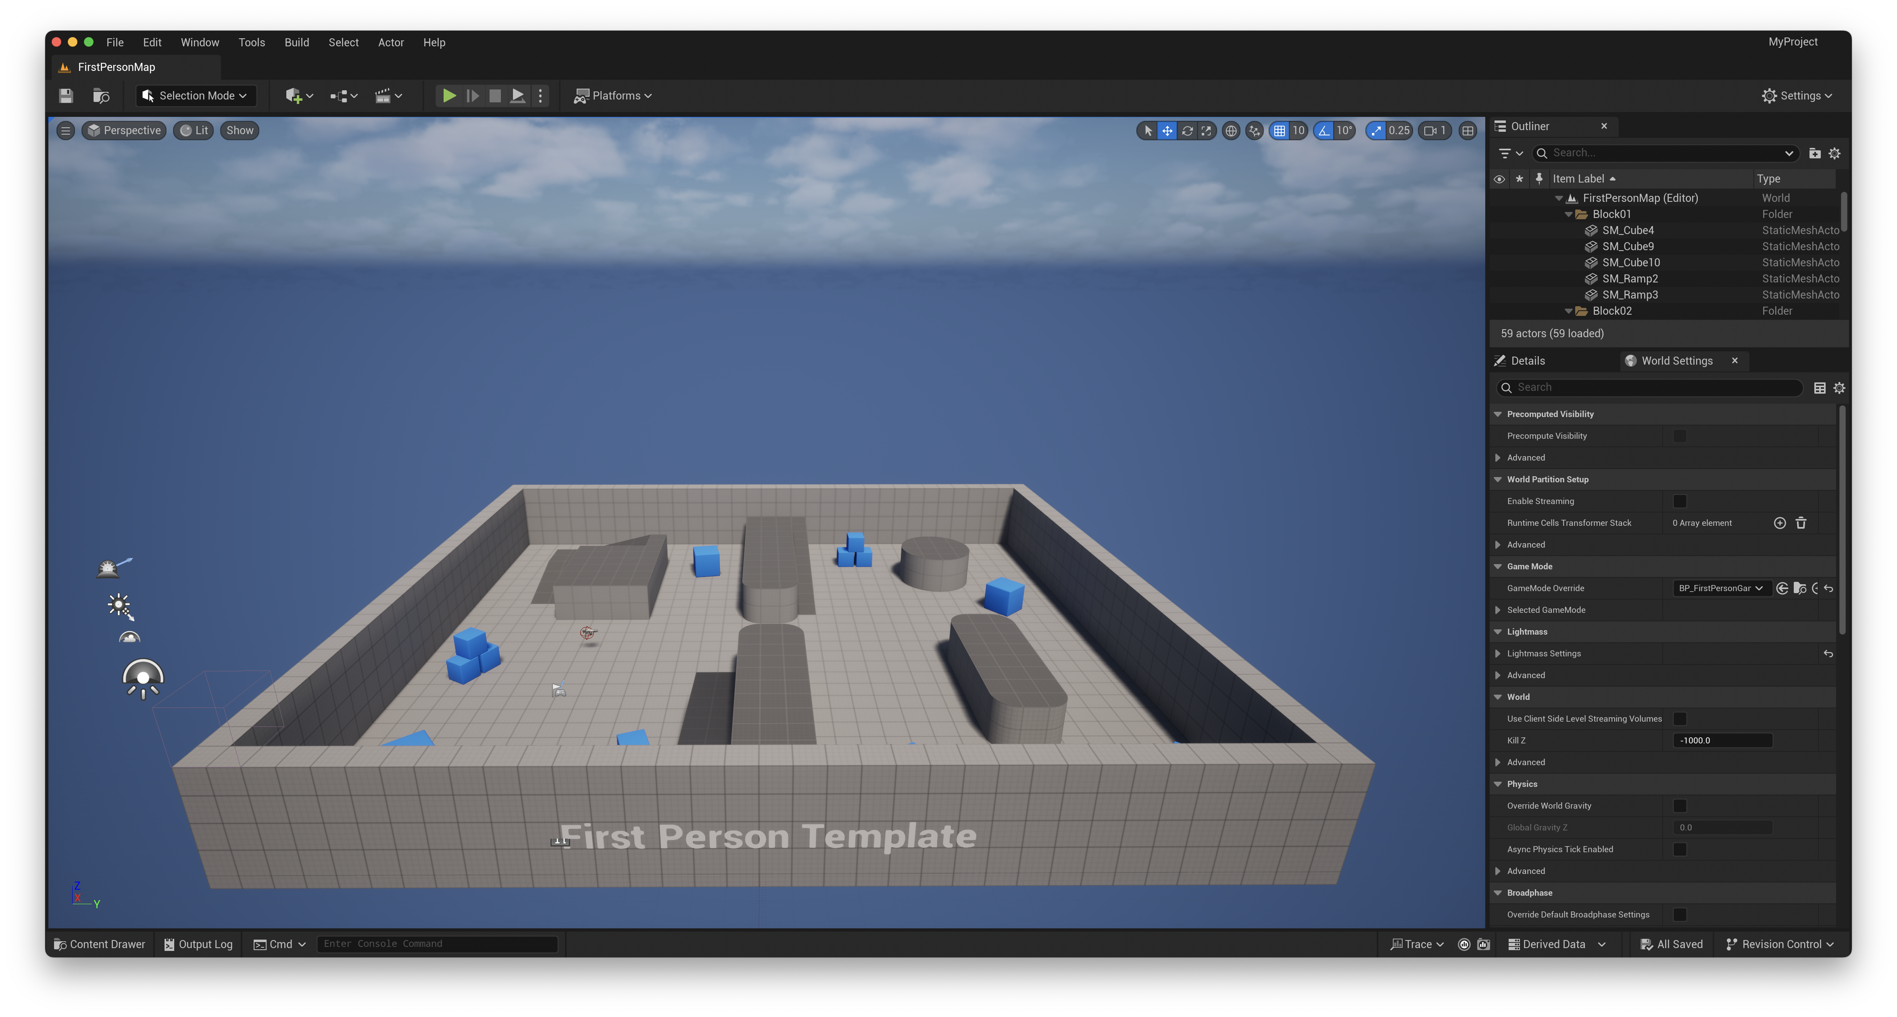Browse to GameMode asset in Content Browser
Screen dimensions: 1897x1017
pos(1799,588)
